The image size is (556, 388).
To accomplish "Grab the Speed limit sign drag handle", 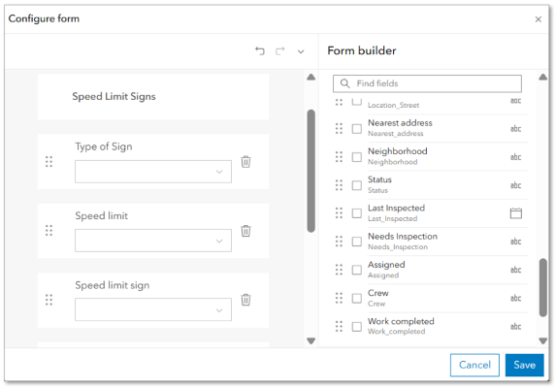I will (49, 300).
